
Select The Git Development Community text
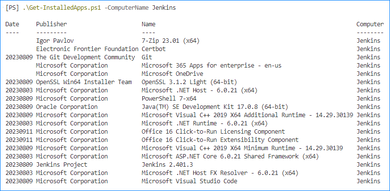click(86, 57)
